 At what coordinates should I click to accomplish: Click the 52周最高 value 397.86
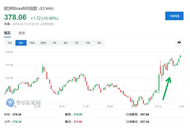144,114
